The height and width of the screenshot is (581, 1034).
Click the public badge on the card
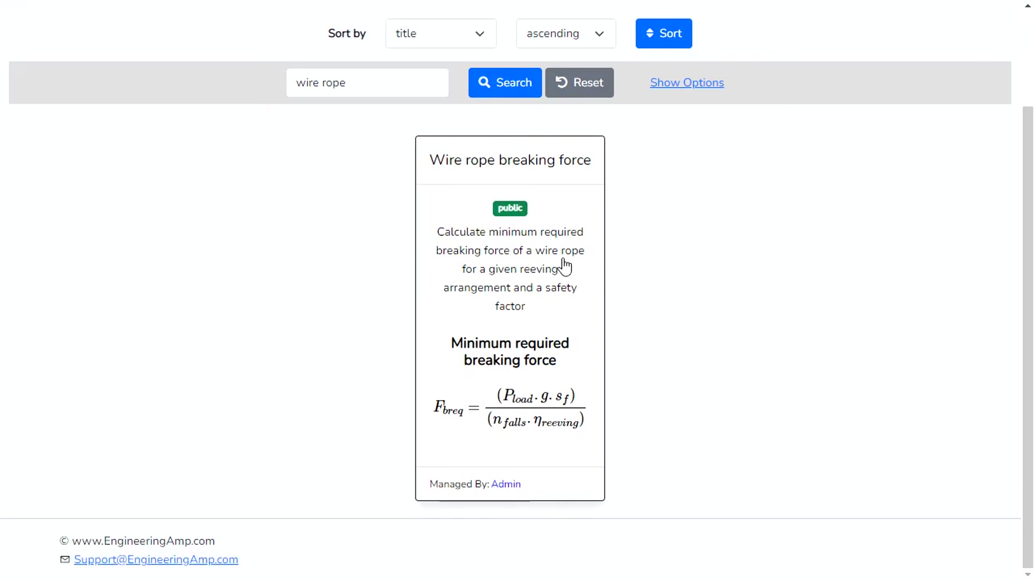point(509,208)
